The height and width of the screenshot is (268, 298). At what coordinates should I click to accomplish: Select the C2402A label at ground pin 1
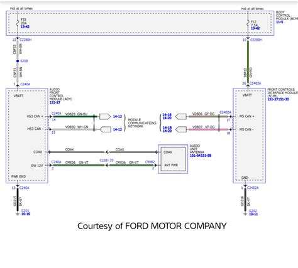tap(253, 188)
